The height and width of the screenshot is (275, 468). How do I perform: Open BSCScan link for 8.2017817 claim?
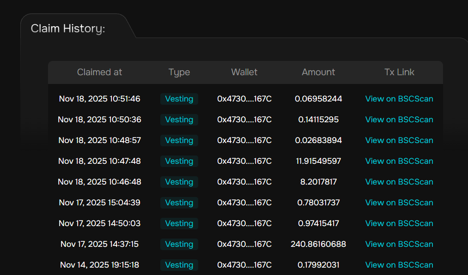coord(399,182)
